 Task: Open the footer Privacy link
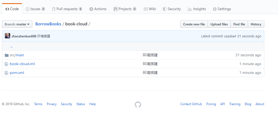click(x=52, y=104)
